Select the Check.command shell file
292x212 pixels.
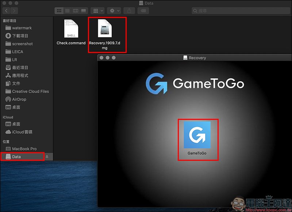click(x=71, y=29)
